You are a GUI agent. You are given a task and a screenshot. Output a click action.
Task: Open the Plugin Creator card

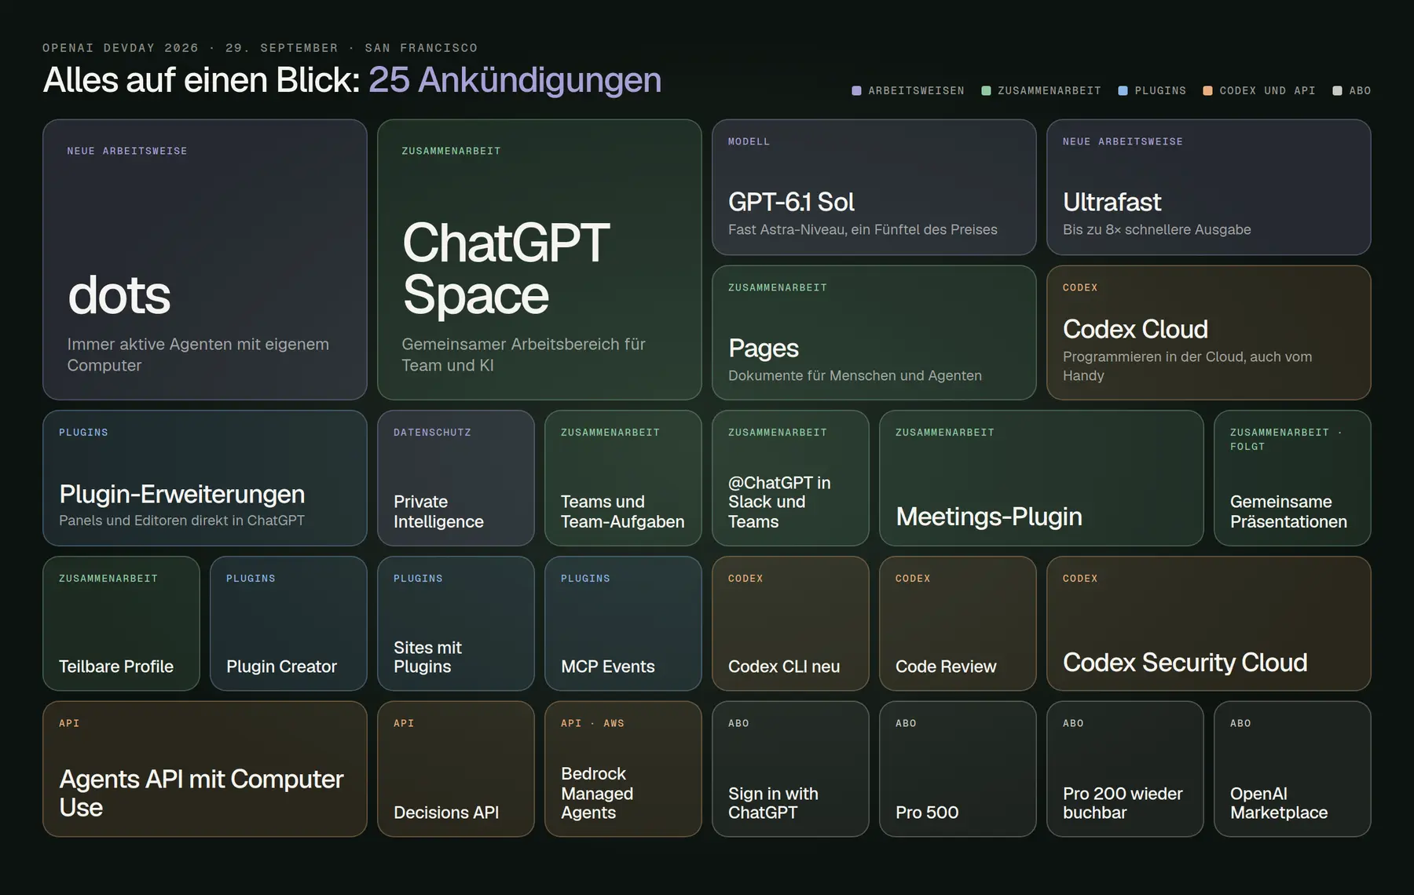point(288,624)
